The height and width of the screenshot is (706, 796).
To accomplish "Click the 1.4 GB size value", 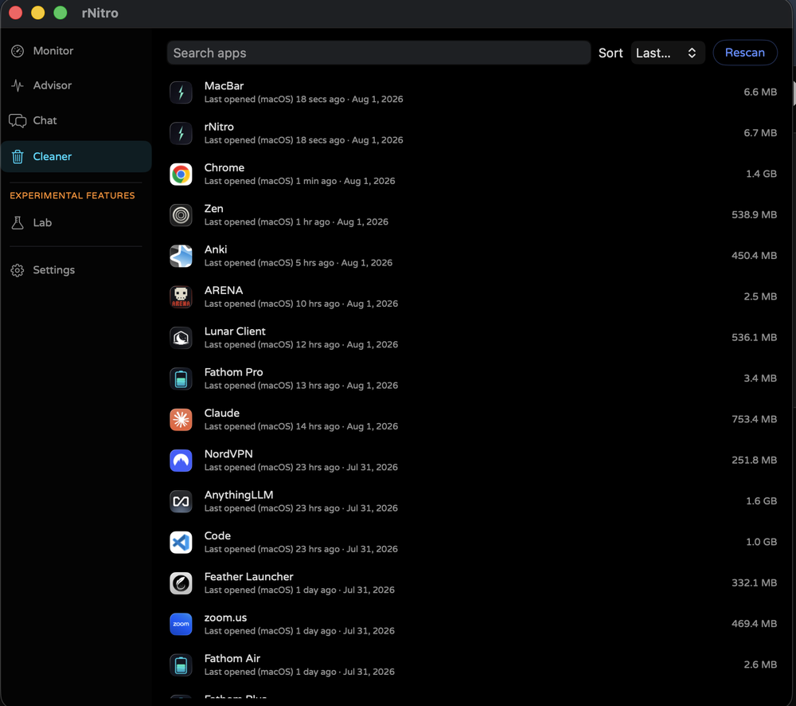I will 761,174.
